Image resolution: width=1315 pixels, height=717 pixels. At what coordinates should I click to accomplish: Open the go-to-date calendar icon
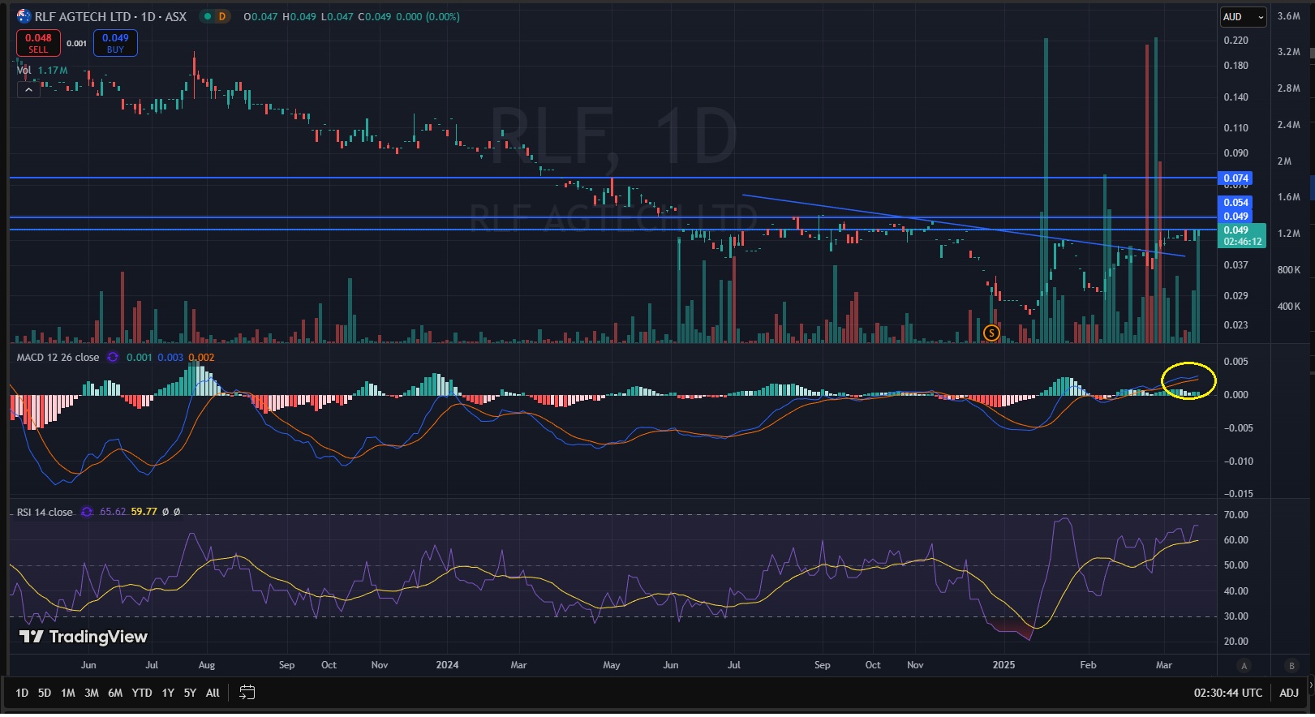tap(247, 693)
